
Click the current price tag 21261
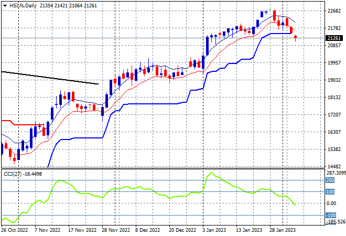pos(334,38)
